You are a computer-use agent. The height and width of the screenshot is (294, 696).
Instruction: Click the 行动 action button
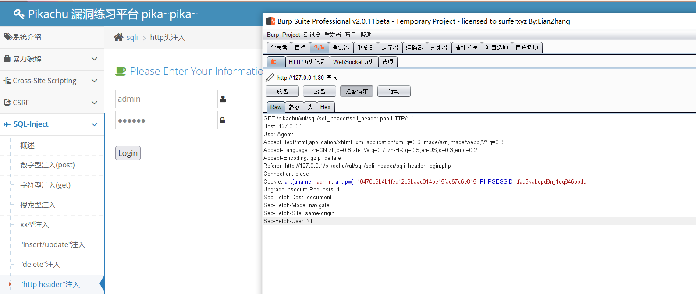[x=394, y=91]
